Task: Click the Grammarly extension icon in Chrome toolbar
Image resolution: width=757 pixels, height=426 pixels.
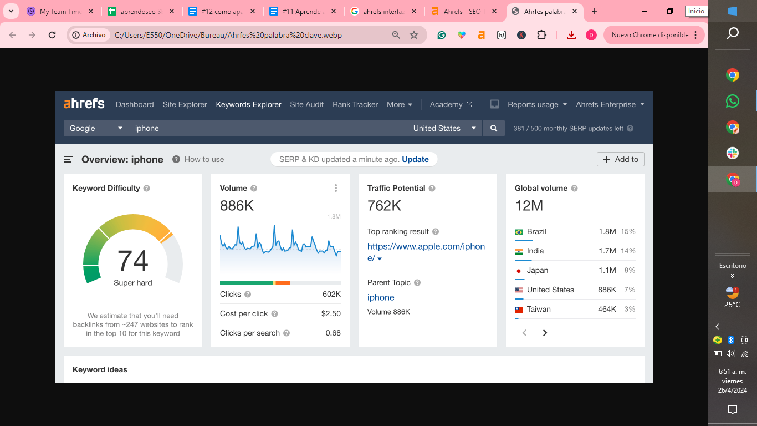Action: [442, 35]
